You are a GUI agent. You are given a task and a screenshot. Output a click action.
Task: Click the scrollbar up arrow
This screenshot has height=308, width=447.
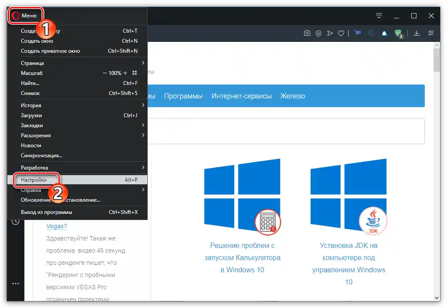coord(437,45)
